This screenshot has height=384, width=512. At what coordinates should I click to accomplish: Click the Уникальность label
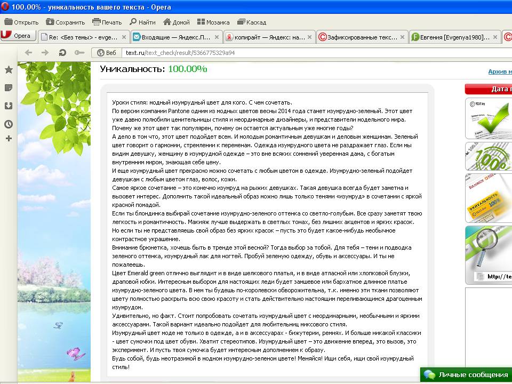(132, 69)
